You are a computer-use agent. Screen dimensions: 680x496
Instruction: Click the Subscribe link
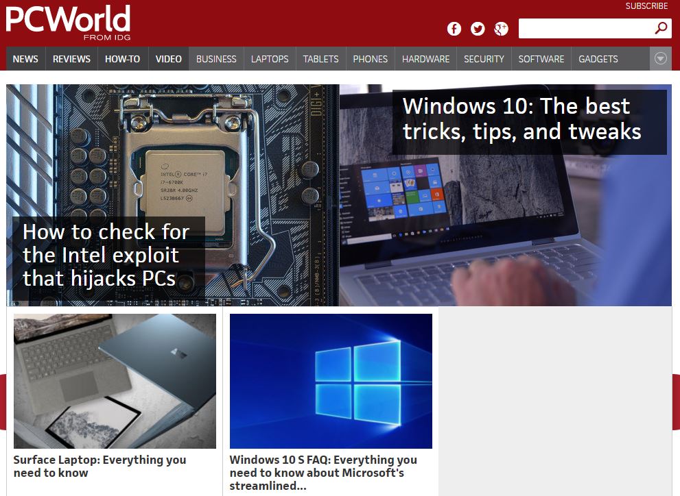646,6
